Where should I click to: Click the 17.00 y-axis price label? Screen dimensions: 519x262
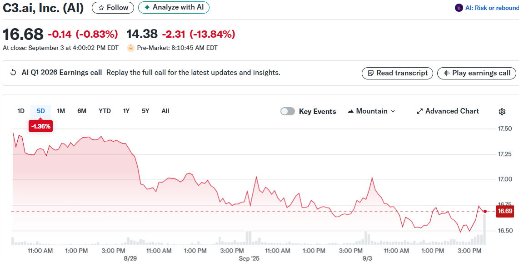pos(505,179)
